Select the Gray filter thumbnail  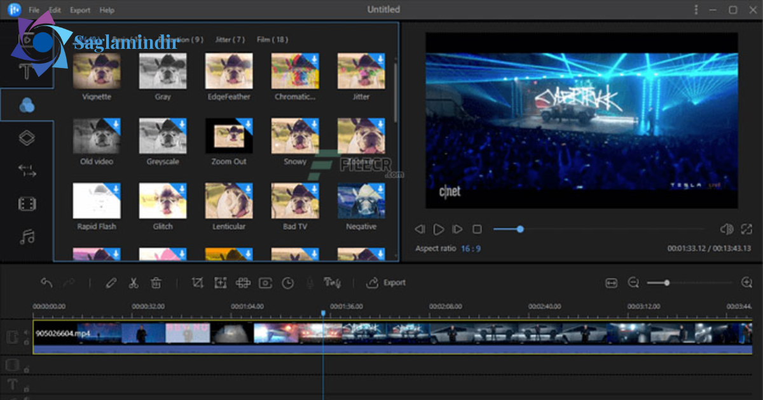tap(163, 70)
